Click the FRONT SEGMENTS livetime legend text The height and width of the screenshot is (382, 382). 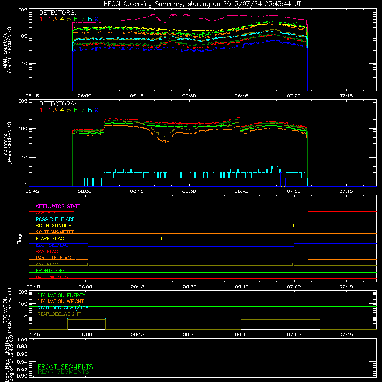pyautogui.click(x=65, y=367)
